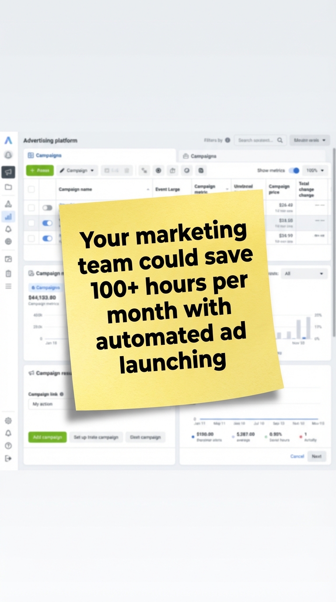
Task: Click the bell icon below settings gear
Action: [x=8, y=433]
